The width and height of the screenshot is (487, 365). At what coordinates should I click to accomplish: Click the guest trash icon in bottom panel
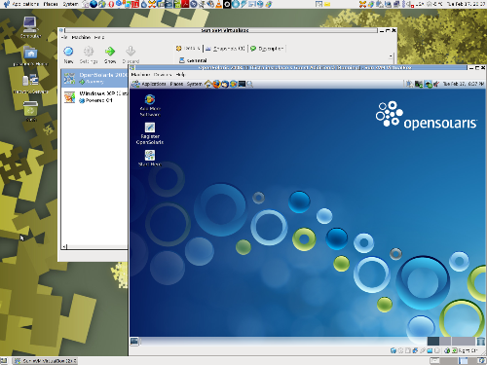tap(481, 341)
